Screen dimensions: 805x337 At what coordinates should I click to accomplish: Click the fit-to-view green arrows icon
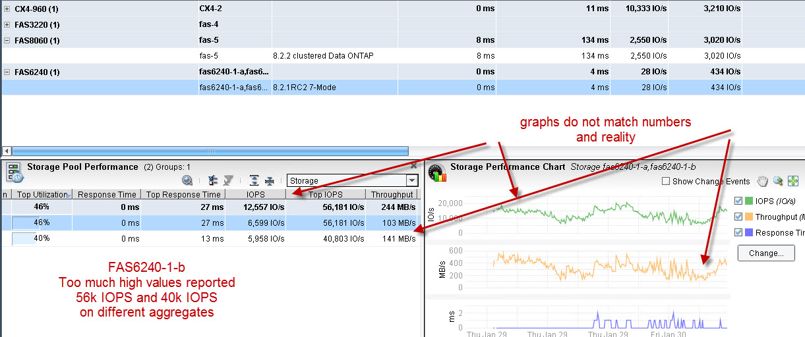tap(793, 181)
